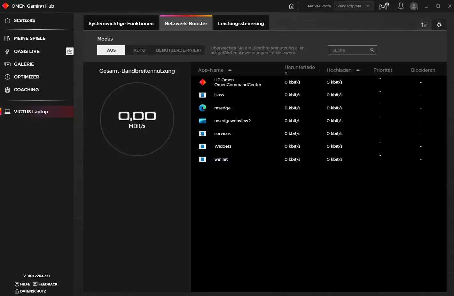Open the gamepad rewards icon

384,6
